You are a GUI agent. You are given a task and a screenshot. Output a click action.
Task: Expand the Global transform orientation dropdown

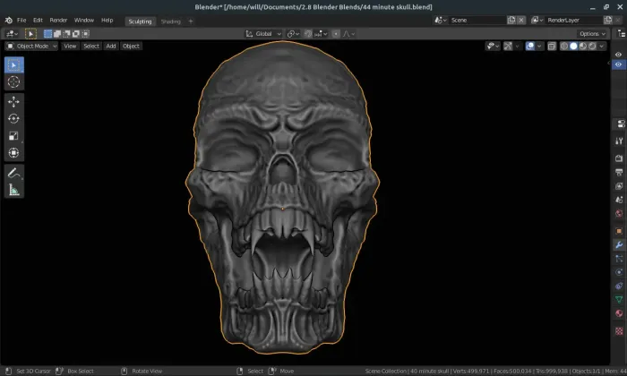coord(264,33)
